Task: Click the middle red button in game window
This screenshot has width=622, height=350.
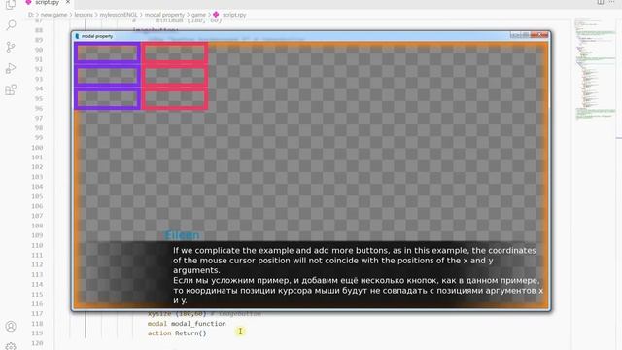Action: pos(175,76)
